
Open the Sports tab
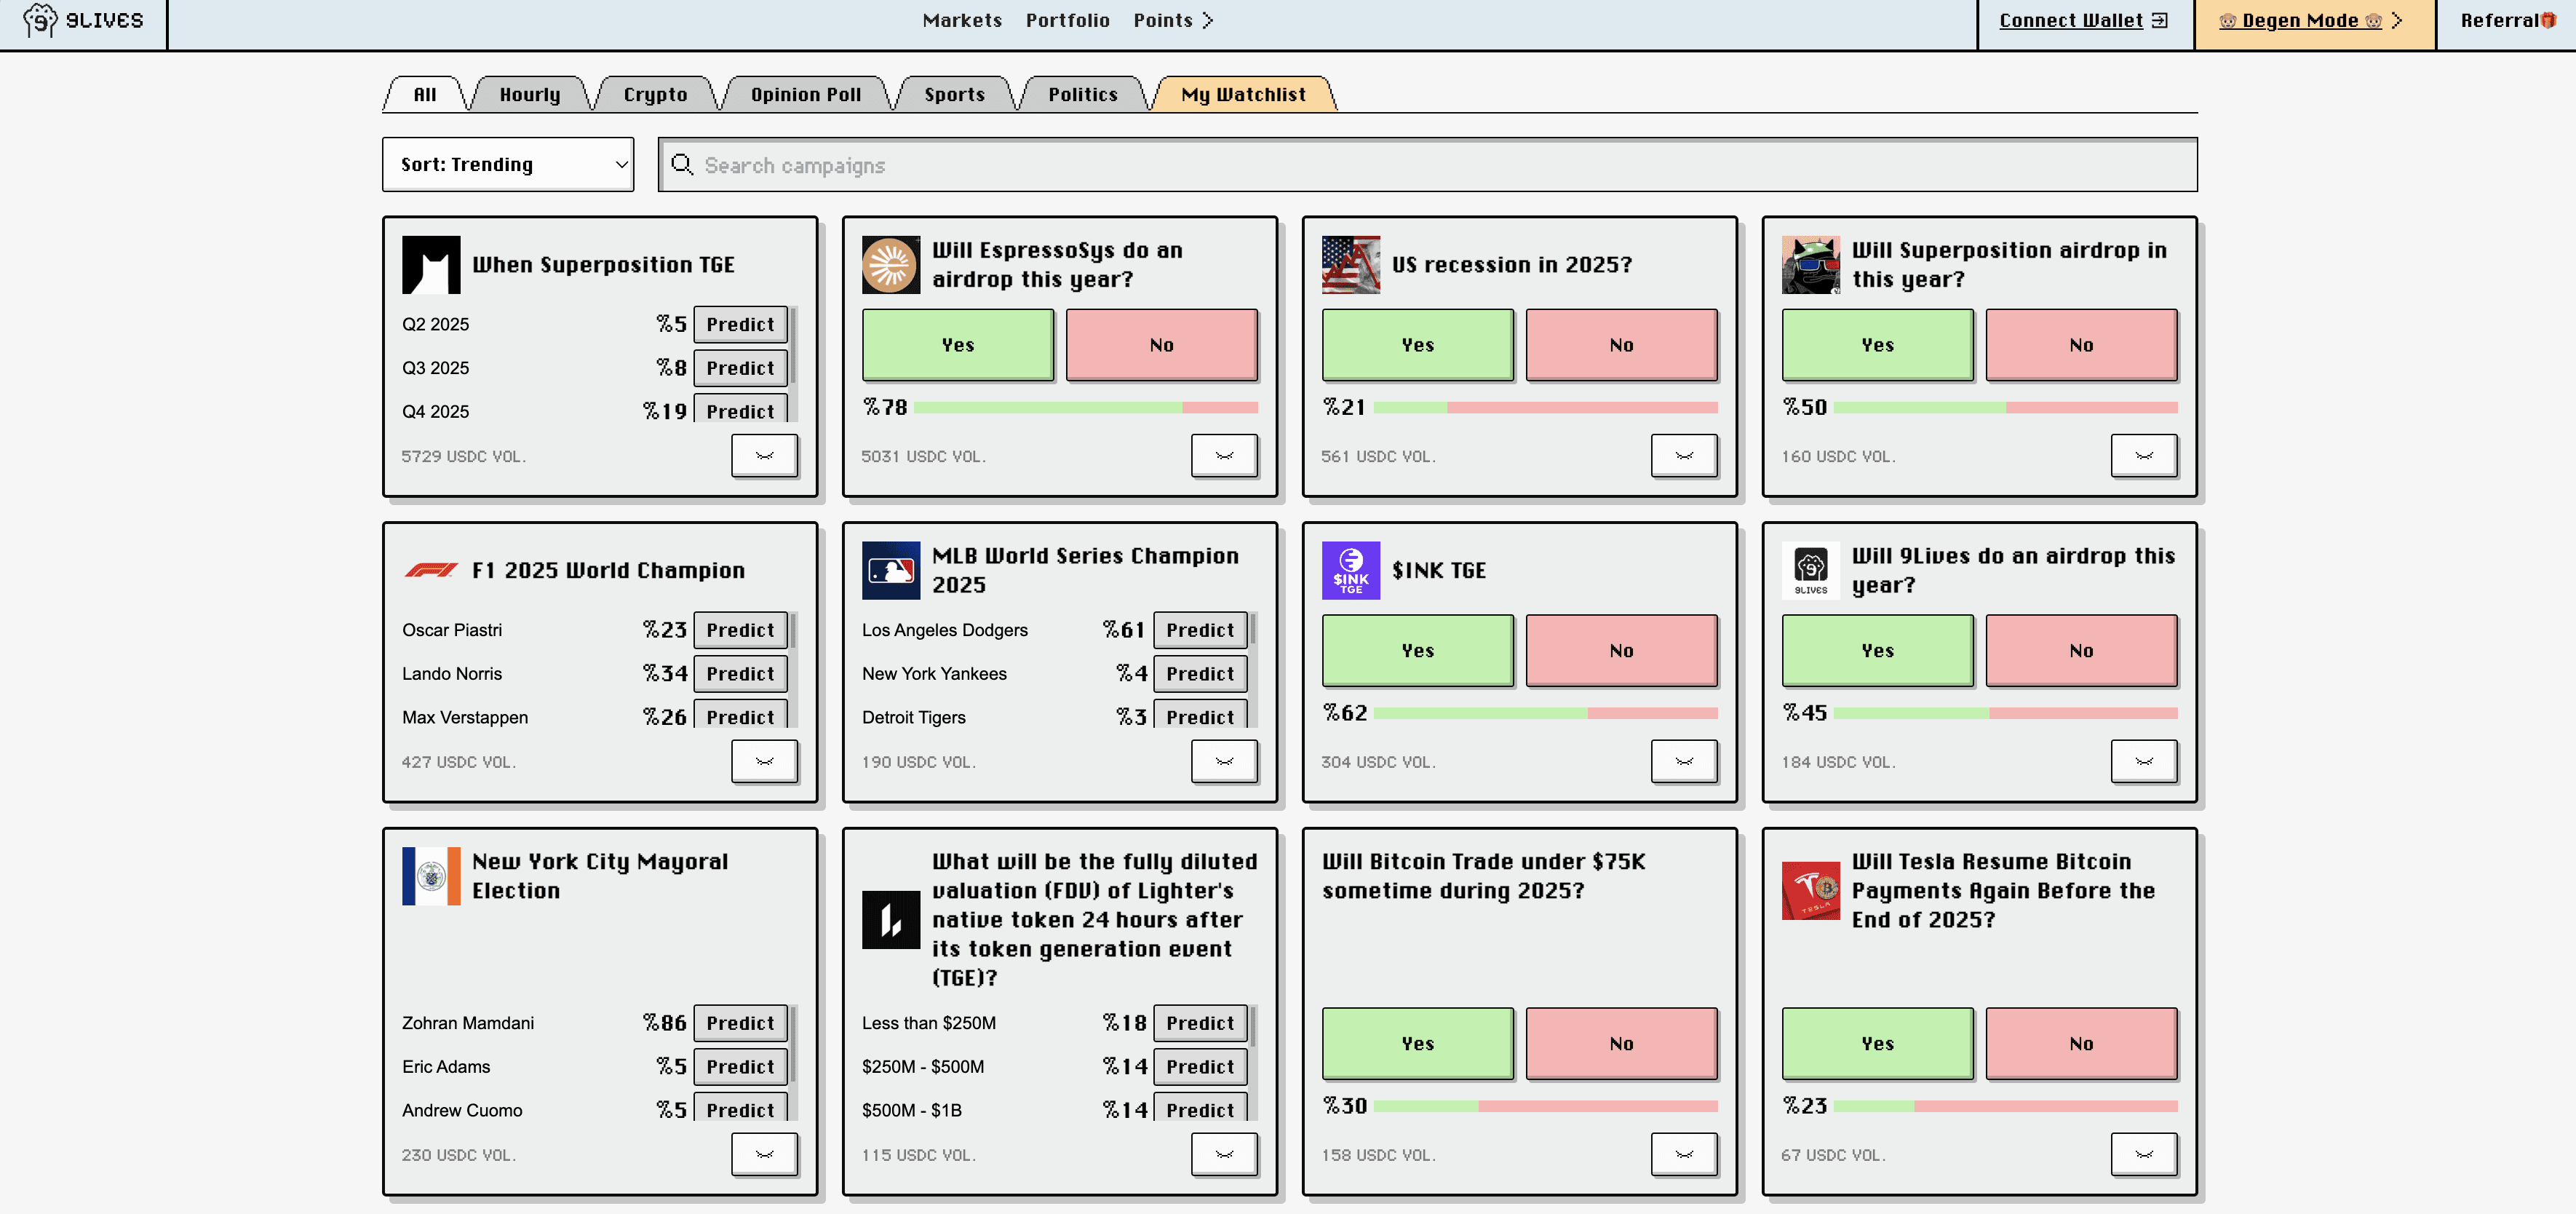click(x=955, y=94)
